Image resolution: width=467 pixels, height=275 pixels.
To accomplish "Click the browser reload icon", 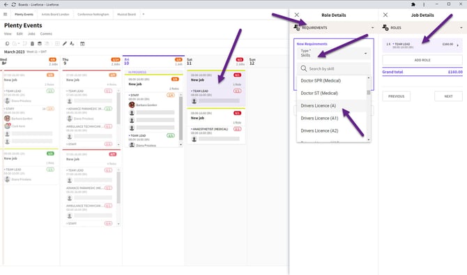I will coord(14,4).
